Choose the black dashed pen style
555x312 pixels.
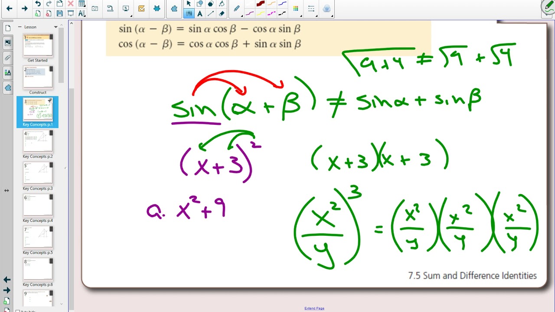pos(282,13)
